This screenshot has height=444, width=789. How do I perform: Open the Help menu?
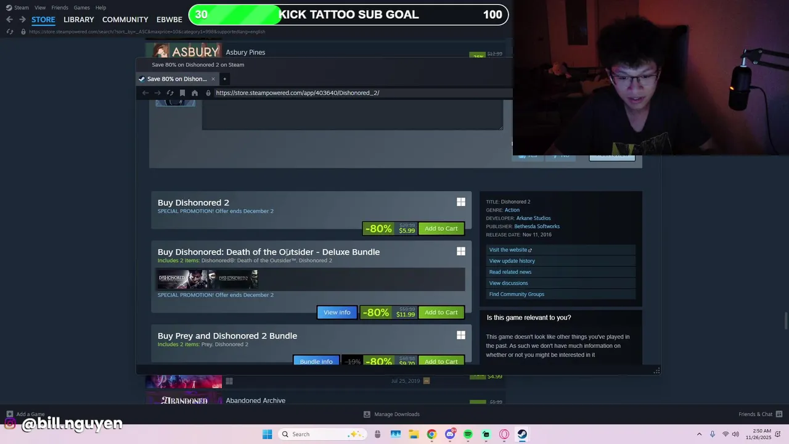(x=100, y=7)
